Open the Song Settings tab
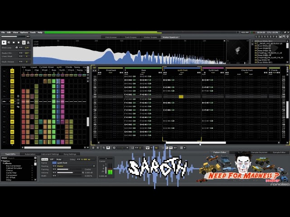This screenshot has height=217, width=290. pos(70,154)
